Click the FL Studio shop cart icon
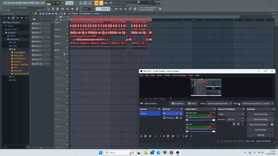Screen dimensions: 278x156 135,9
